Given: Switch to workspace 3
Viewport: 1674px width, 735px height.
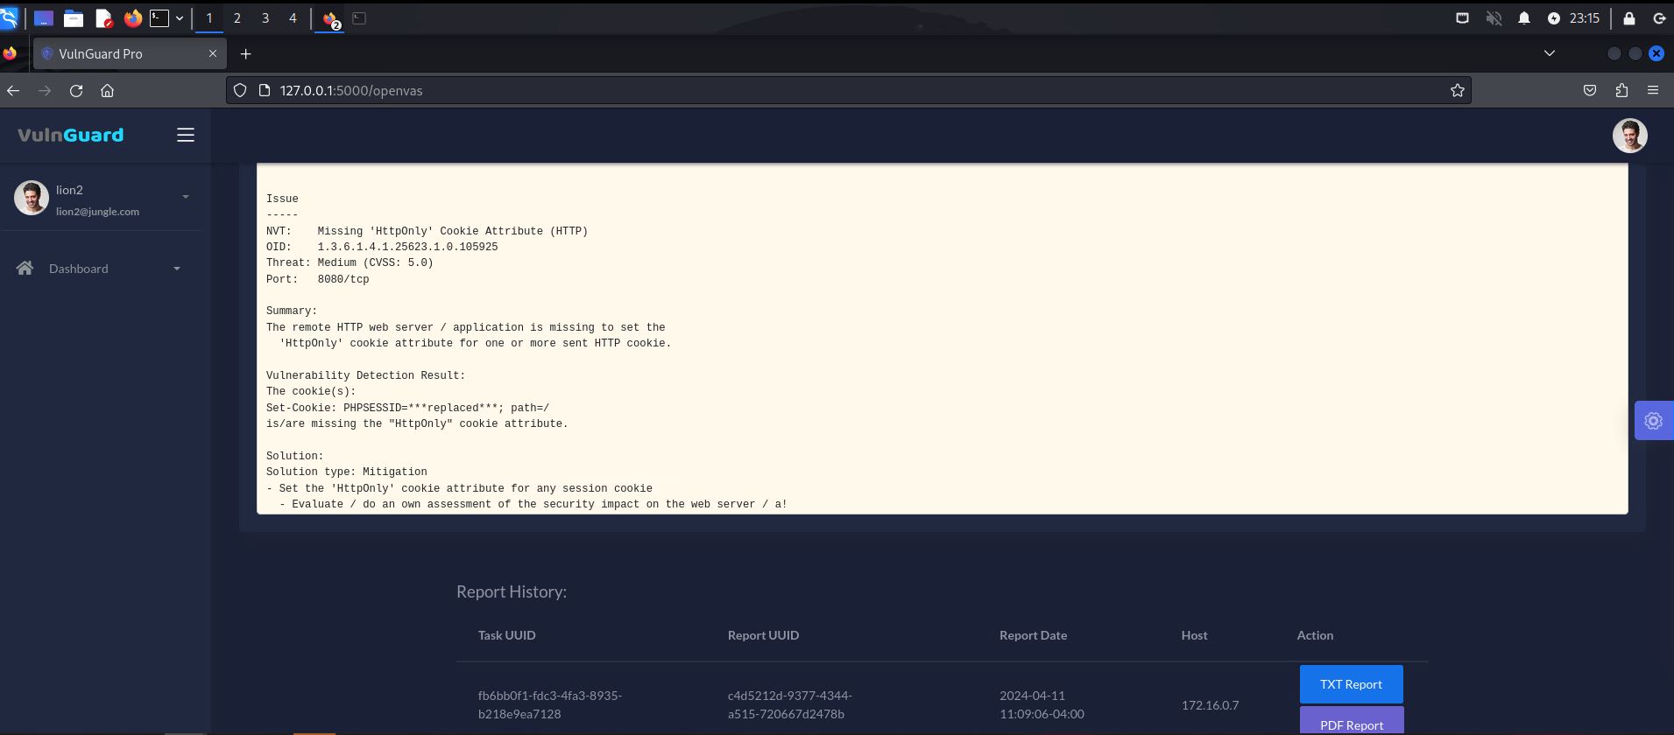Looking at the screenshot, I should tap(265, 17).
